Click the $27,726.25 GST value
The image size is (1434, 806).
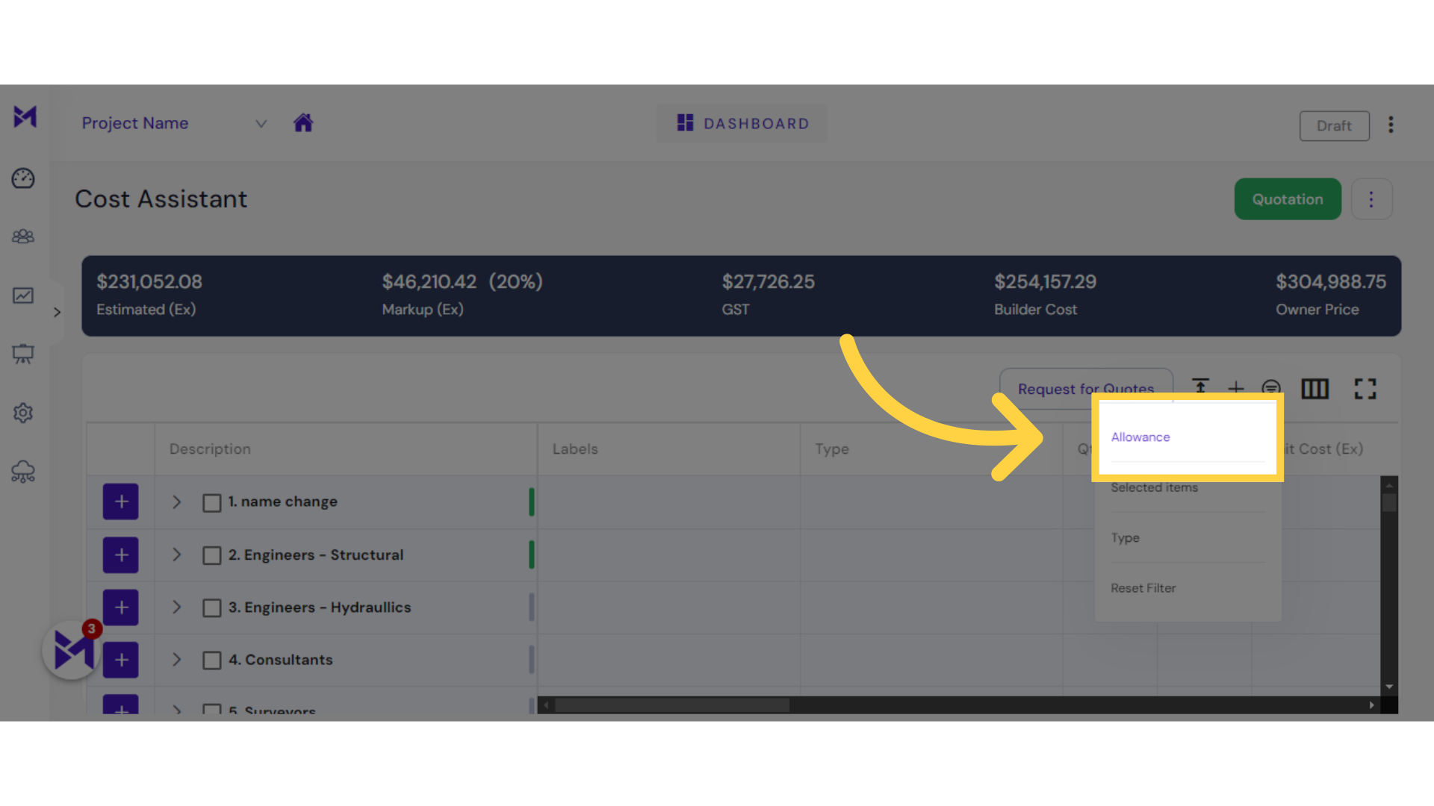coord(768,282)
